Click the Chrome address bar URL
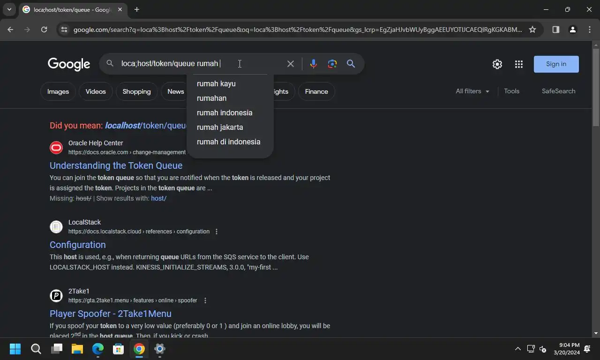The height and width of the screenshot is (360, 600). coord(298,30)
